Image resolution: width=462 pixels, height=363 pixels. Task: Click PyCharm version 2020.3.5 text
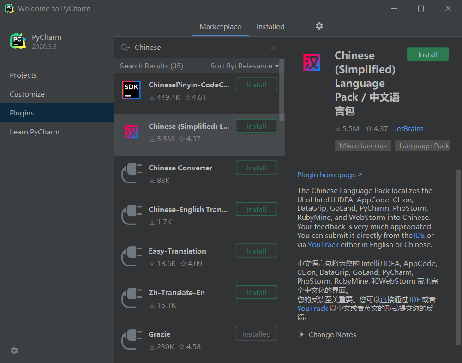pyautogui.click(x=44, y=47)
